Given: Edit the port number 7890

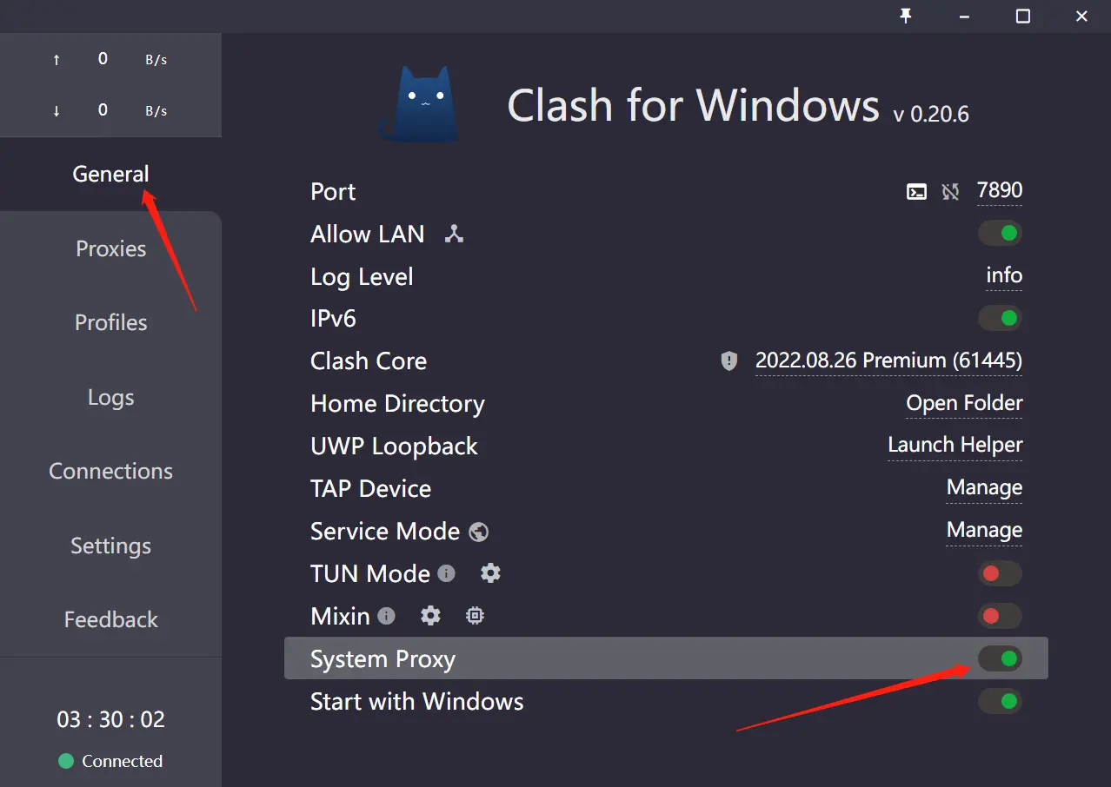Looking at the screenshot, I should tap(999, 191).
